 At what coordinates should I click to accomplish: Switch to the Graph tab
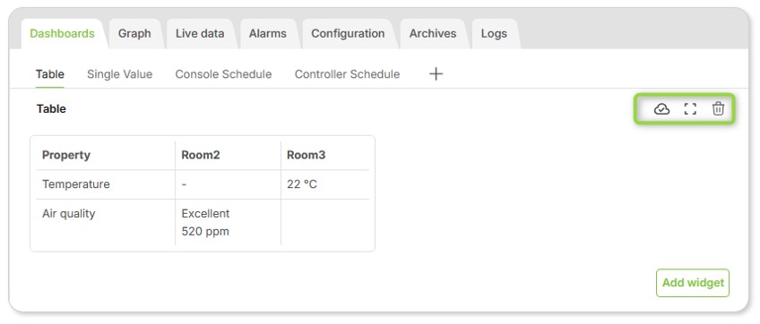point(134,34)
